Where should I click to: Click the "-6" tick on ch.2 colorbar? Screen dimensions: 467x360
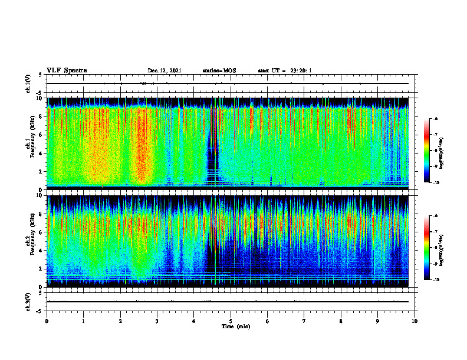435,216
